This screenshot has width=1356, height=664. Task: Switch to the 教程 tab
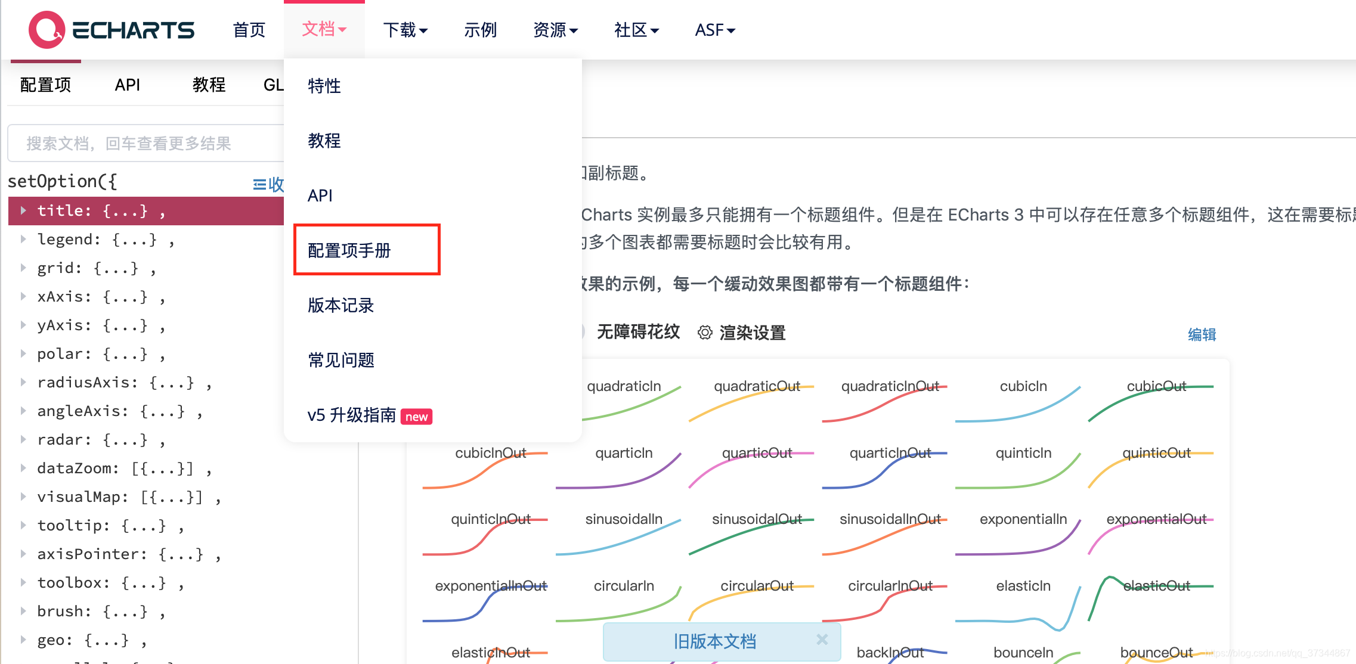coord(209,85)
